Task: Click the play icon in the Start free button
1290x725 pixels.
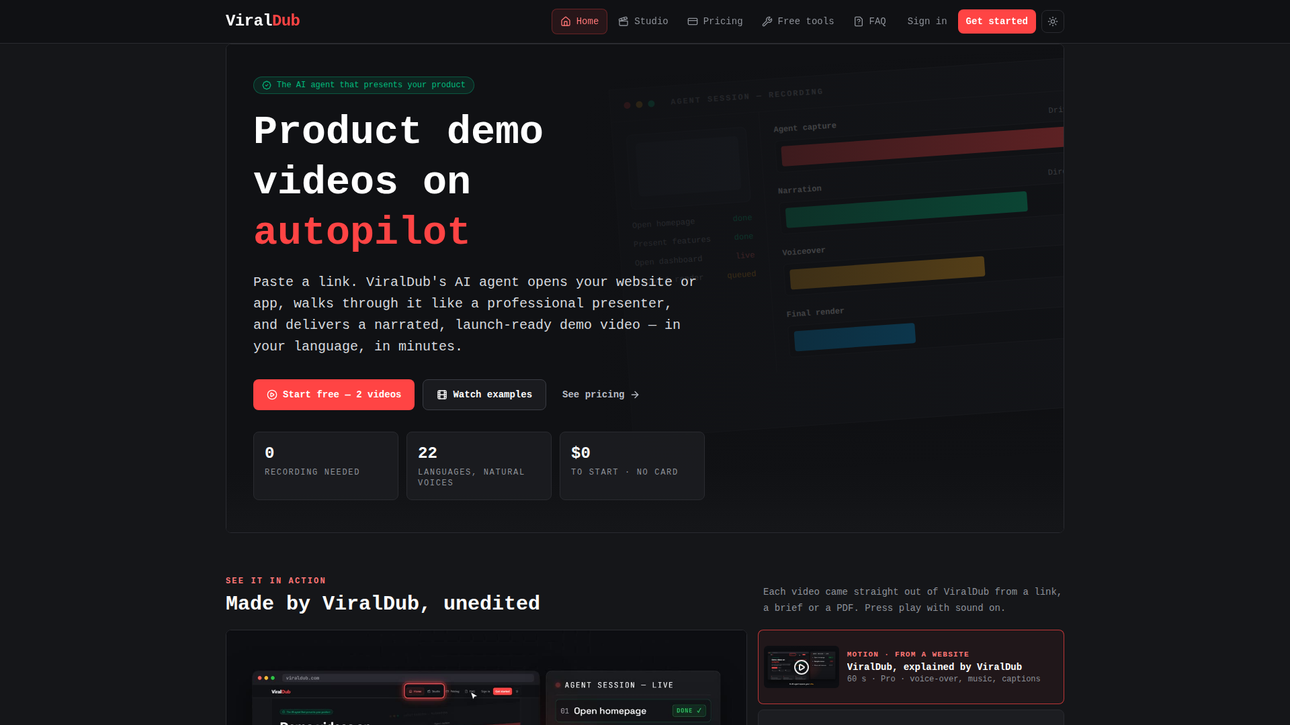Action: [x=272, y=395]
